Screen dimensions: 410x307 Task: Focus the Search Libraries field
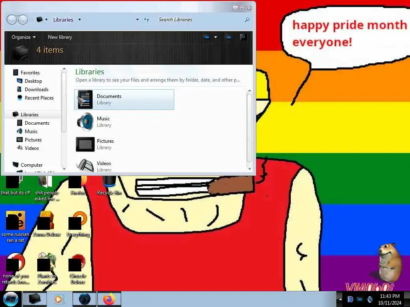tap(200, 20)
